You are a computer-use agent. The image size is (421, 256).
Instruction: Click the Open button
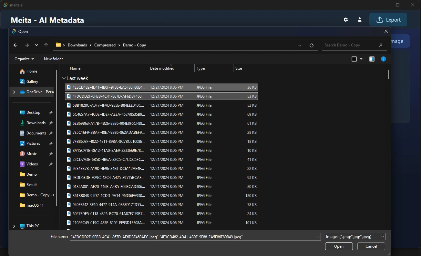[x=339, y=246]
